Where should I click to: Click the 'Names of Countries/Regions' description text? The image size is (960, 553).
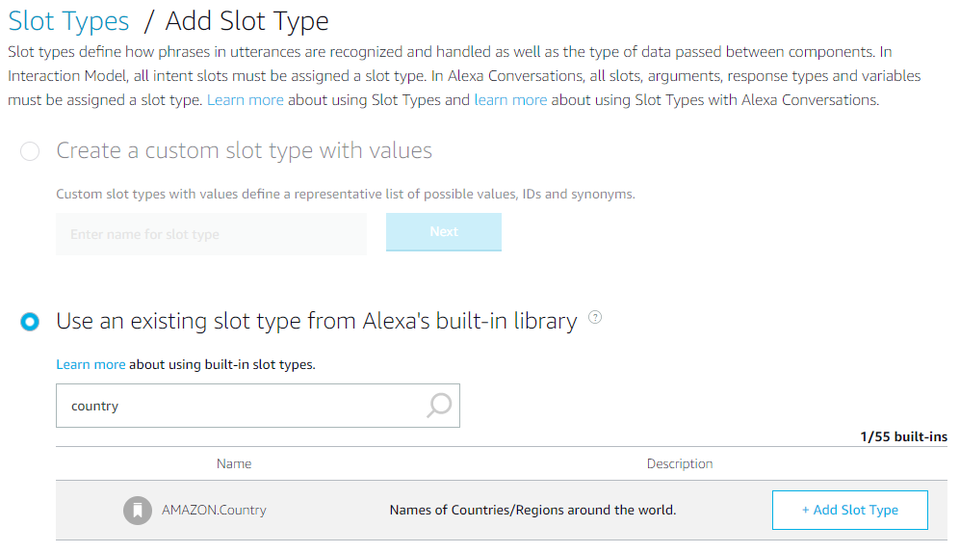pyautogui.click(x=532, y=510)
